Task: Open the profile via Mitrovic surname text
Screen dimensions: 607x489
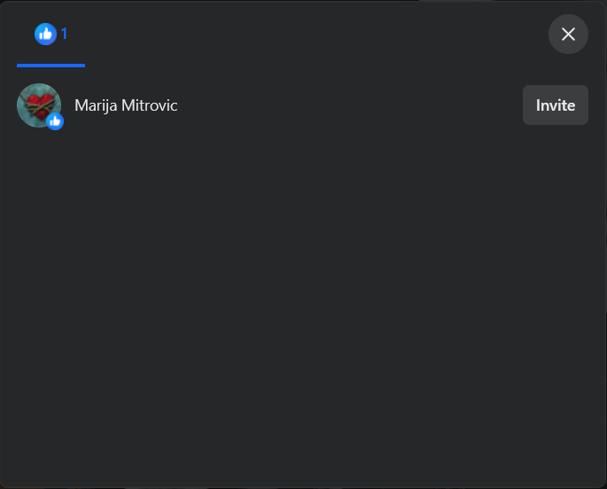Action: [x=150, y=105]
